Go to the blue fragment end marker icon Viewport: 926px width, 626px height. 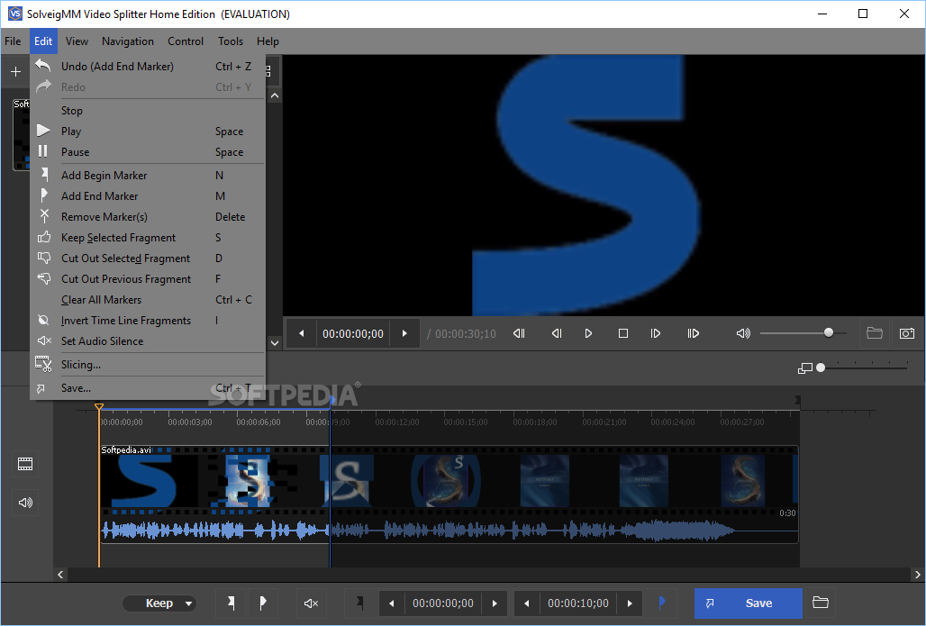click(x=662, y=603)
